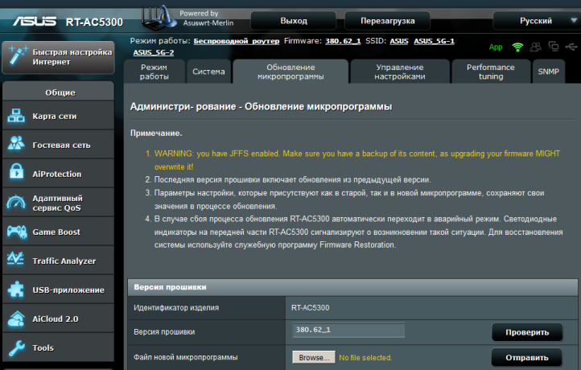Click the network copy status icon

coord(553,47)
